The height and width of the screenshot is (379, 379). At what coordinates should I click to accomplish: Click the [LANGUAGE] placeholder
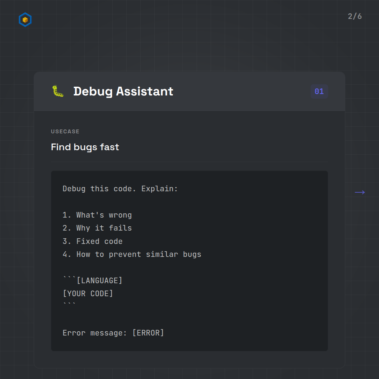tap(99, 281)
